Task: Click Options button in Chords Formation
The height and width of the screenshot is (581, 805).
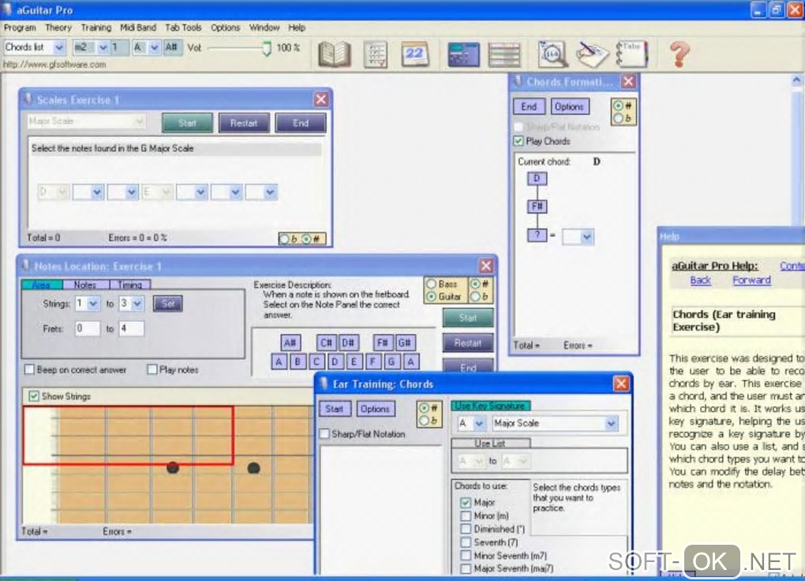Action: click(569, 106)
